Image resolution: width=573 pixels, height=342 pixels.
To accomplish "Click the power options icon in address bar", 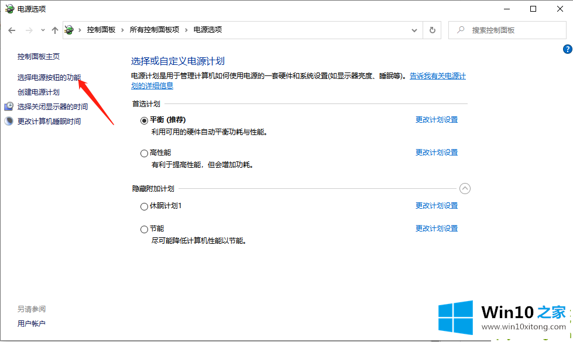I will (x=70, y=30).
